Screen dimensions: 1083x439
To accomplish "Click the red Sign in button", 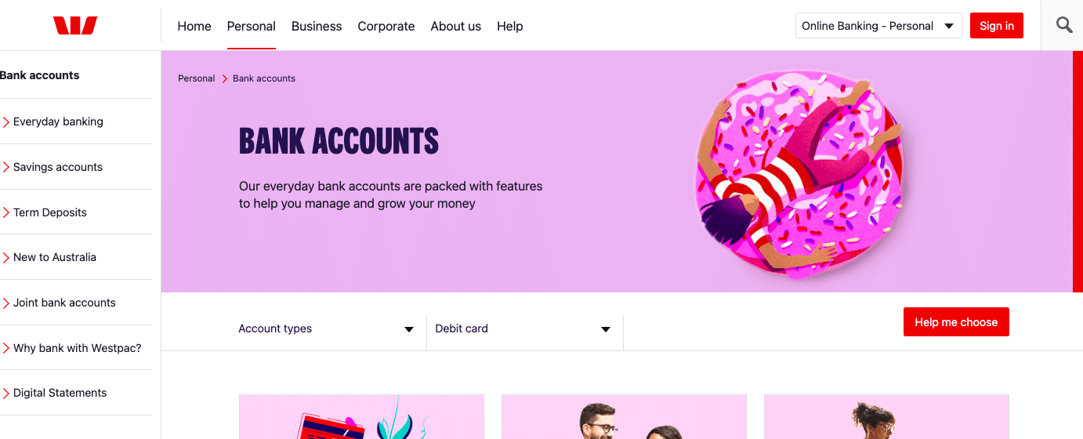I will point(997,26).
